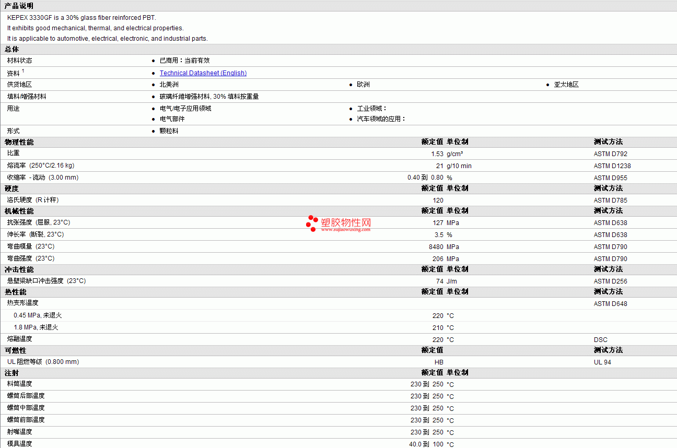Select the 欧洲 region entry
677x448 pixels.
tap(363, 85)
